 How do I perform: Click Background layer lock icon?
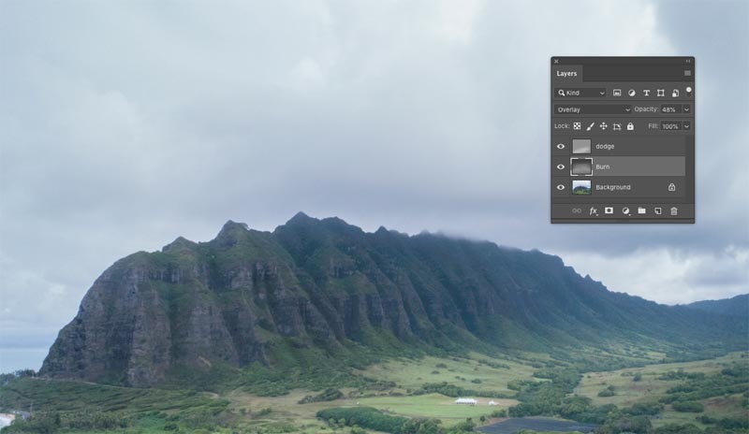coord(671,187)
